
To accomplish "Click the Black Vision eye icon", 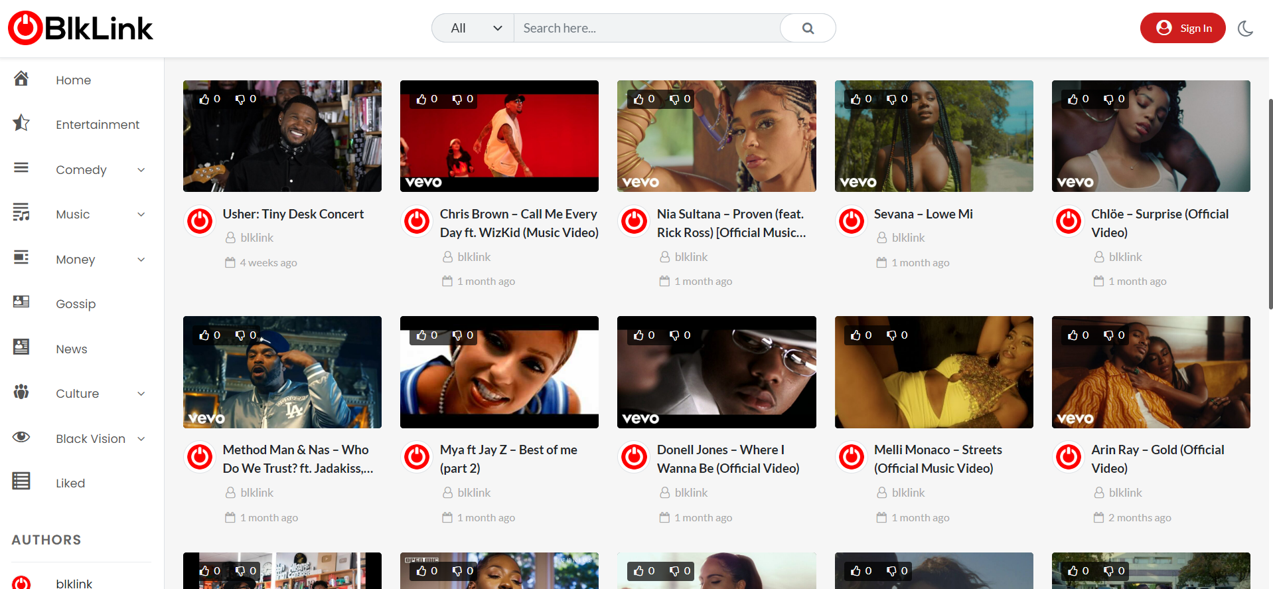I will [21, 437].
